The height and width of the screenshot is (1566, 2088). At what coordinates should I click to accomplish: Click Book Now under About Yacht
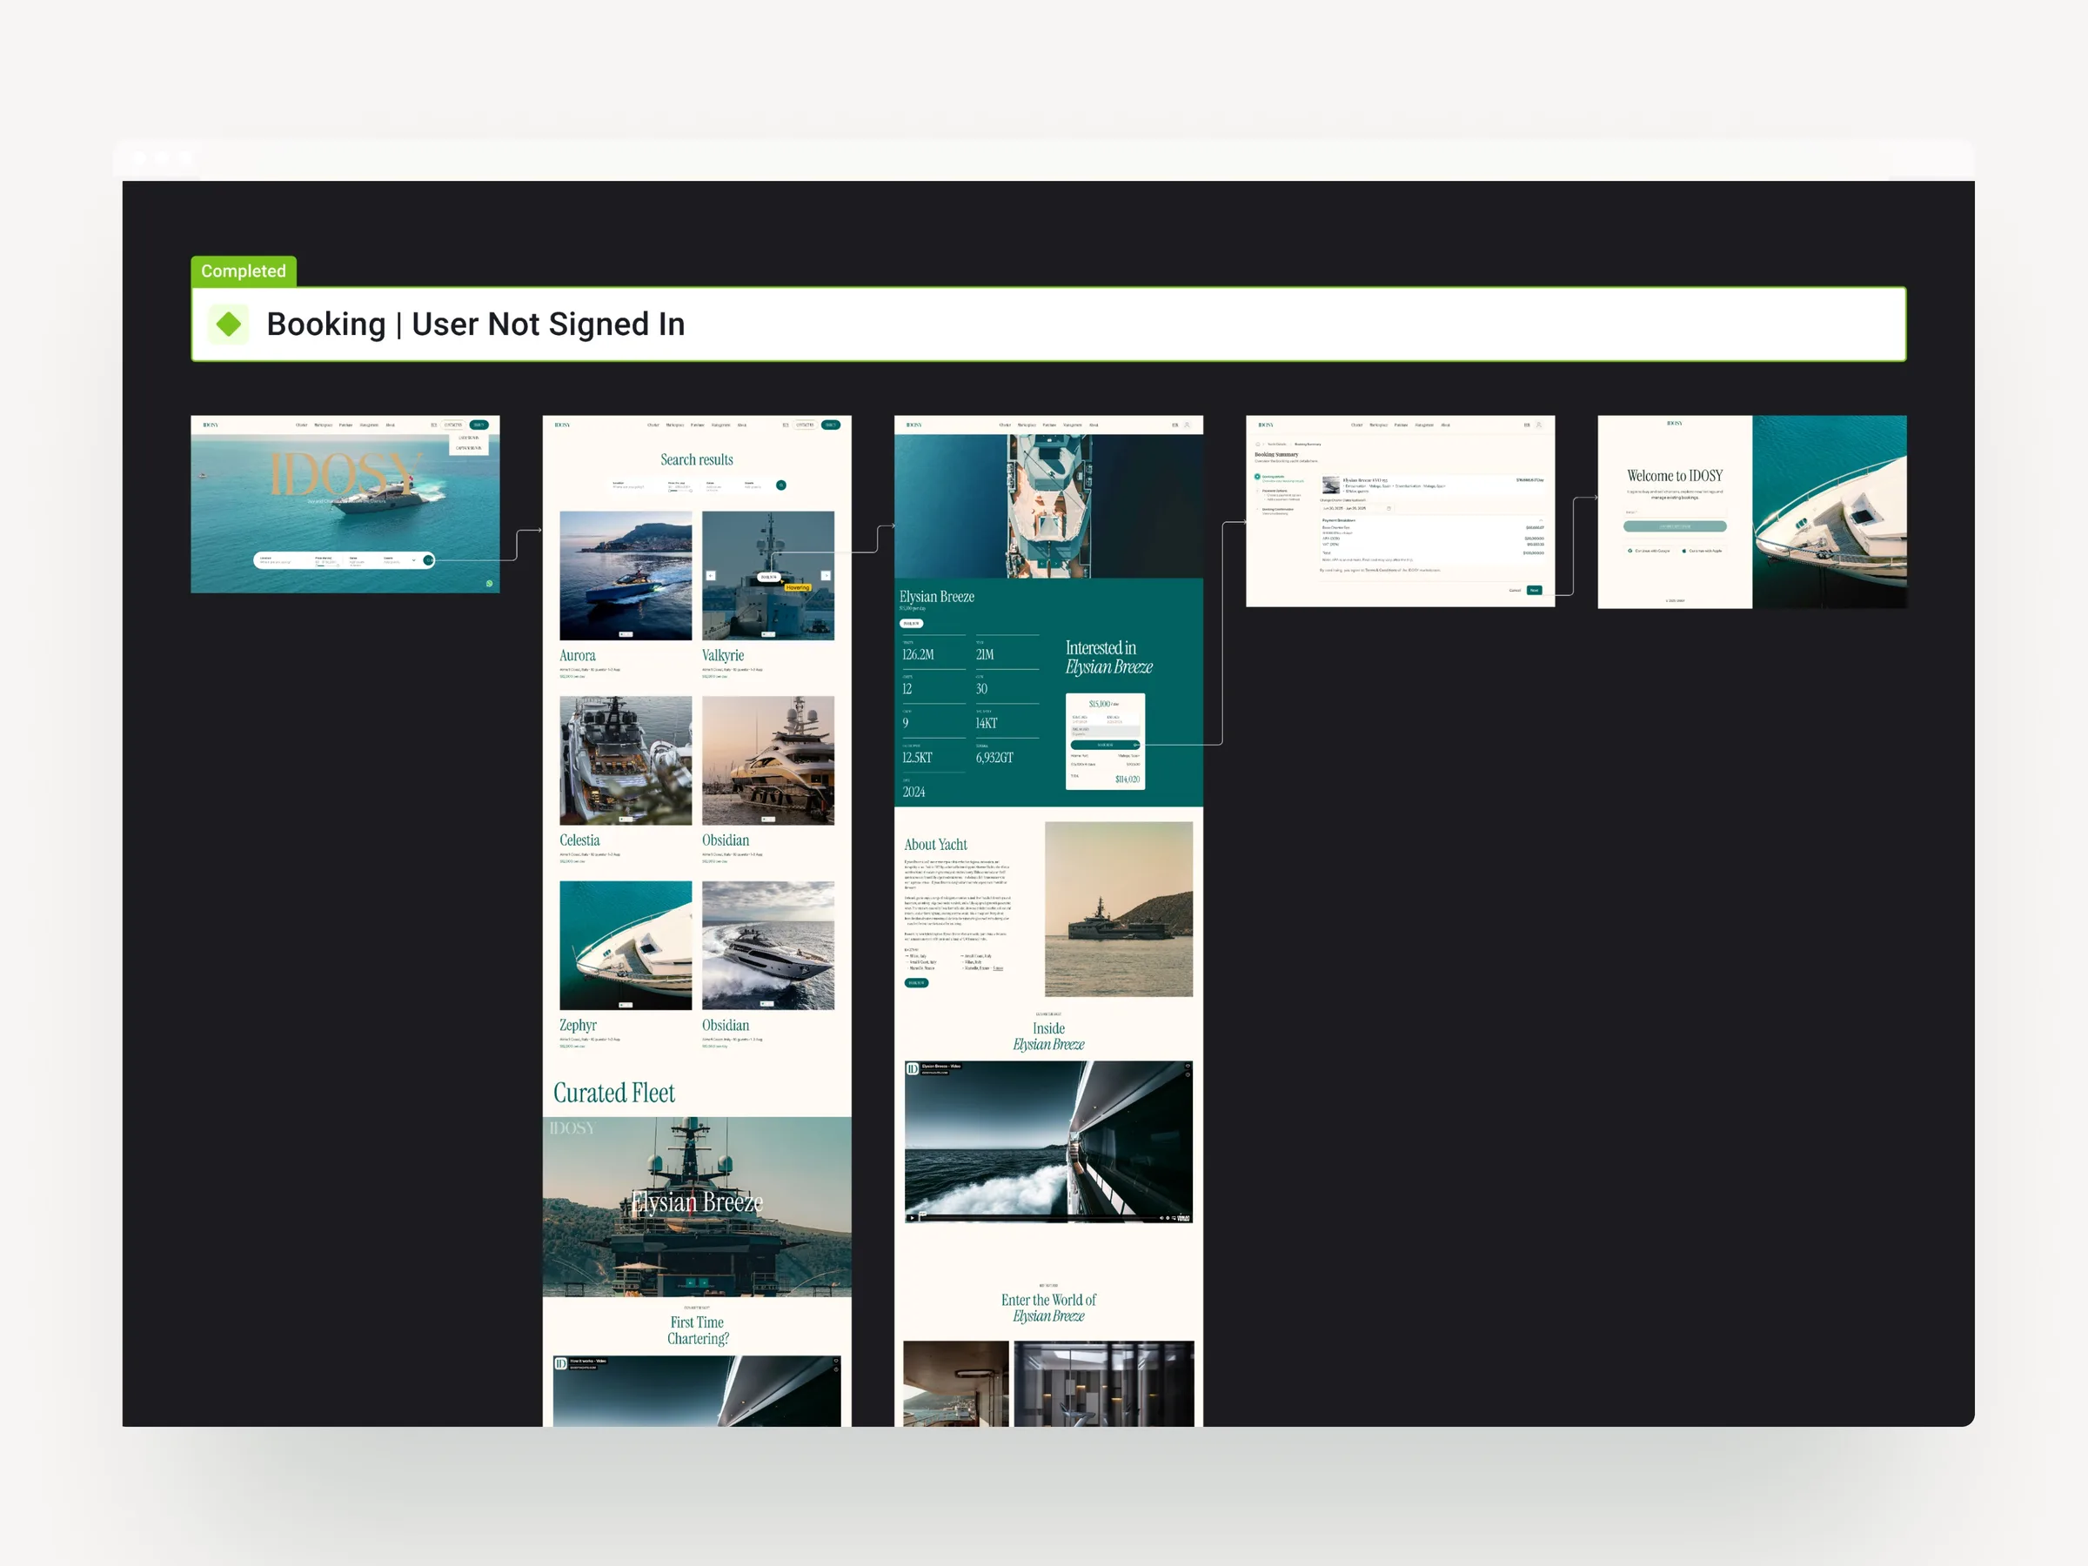(x=917, y=984)
